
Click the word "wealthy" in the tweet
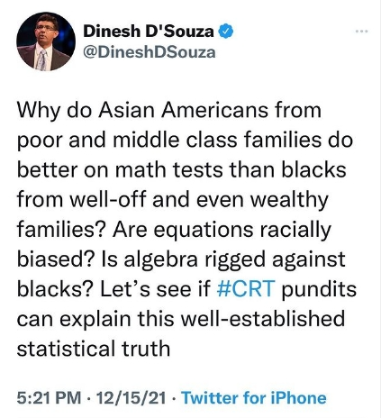289,200
